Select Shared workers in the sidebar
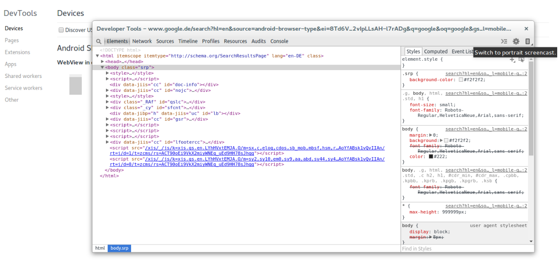Viewport: 560px width, 264px height. 23,76
